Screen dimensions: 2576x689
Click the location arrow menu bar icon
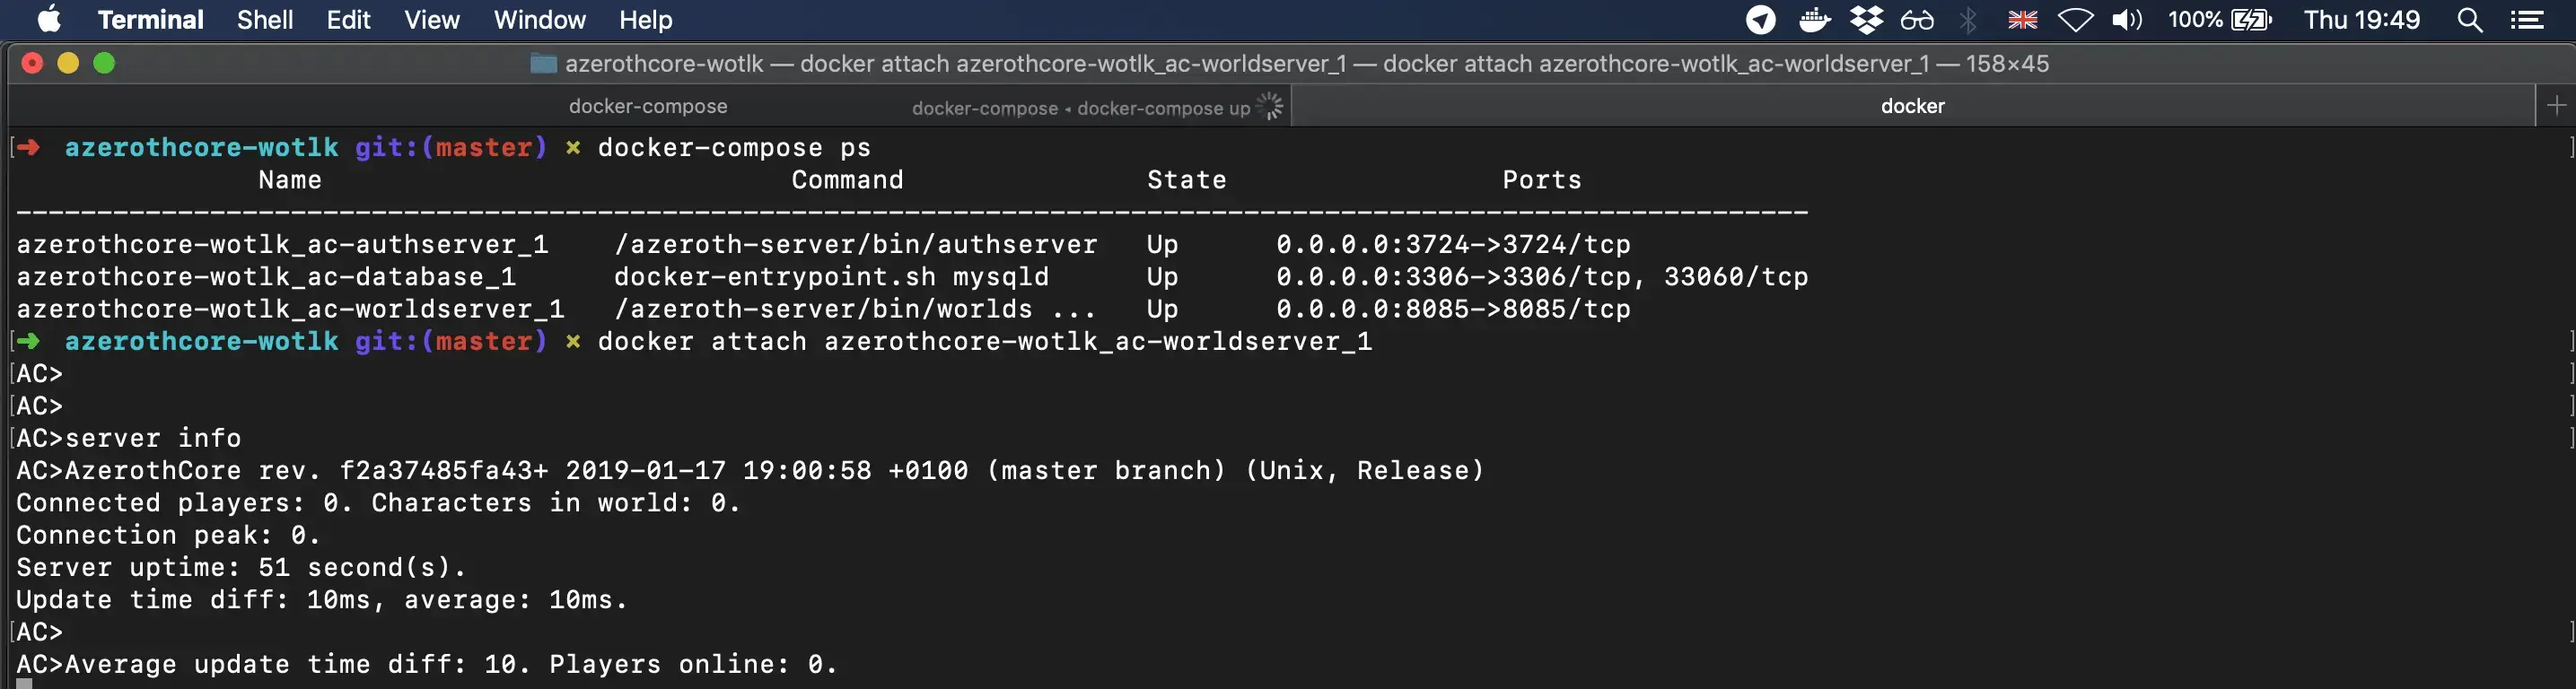coord(1760,20)
